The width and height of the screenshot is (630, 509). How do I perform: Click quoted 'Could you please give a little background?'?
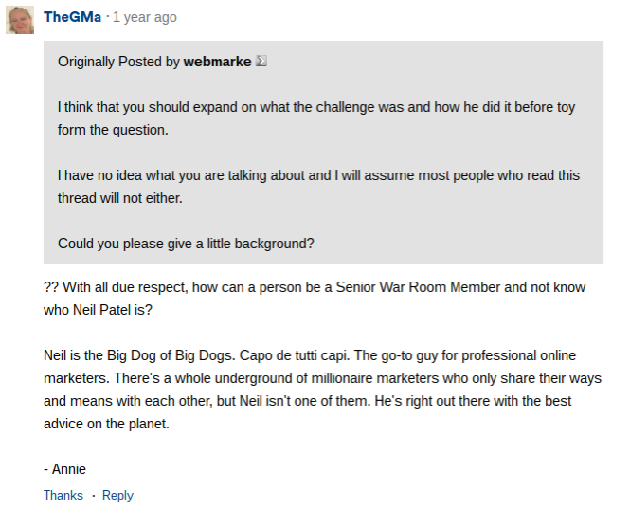(186, 244)
